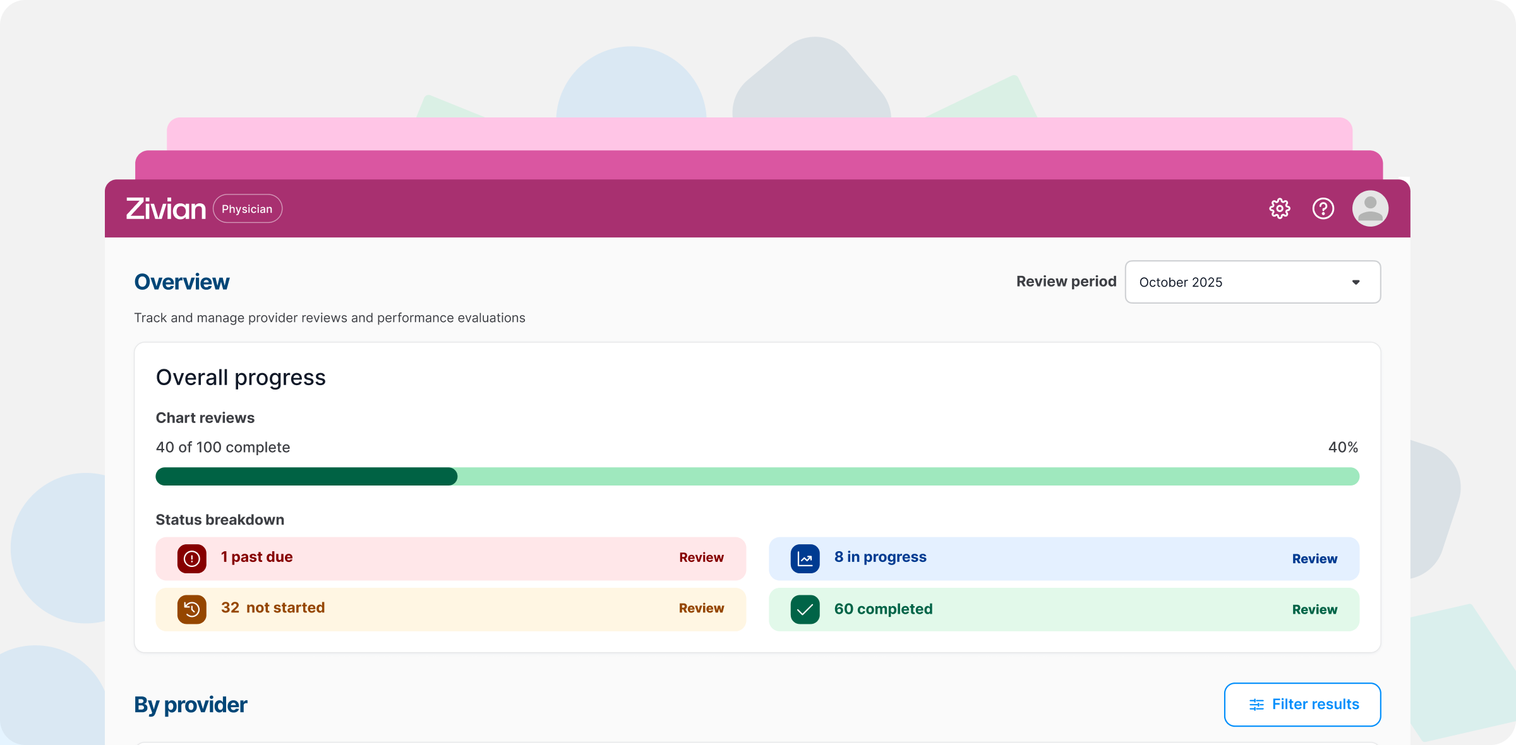Click the not started clock icon
Screen dimensions: 1516x745
click(192, 609)
